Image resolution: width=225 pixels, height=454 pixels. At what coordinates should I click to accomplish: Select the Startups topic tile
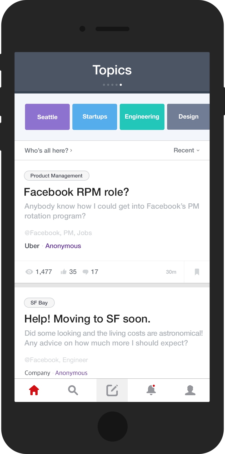[x=95, y=117]
